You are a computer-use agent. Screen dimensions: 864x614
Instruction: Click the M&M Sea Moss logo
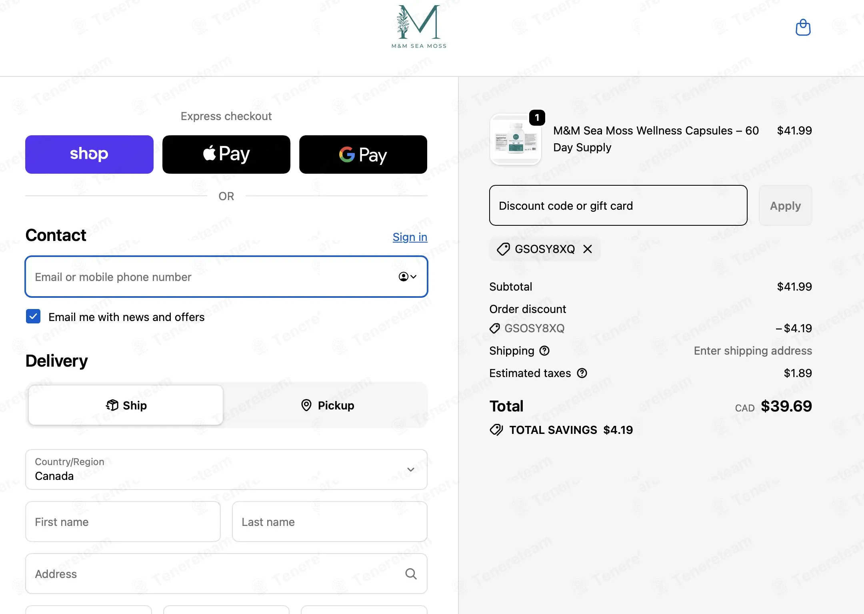[x=419, y=27]
